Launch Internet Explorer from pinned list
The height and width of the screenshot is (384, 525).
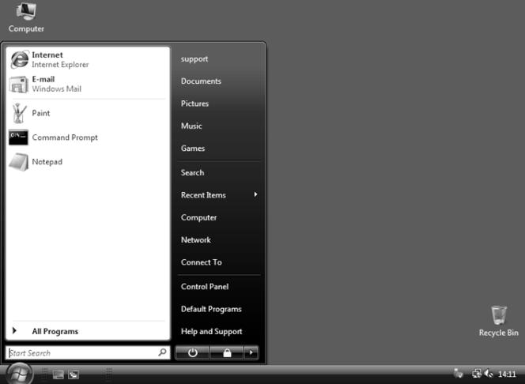pyautogui.click(x=88, y=59)
